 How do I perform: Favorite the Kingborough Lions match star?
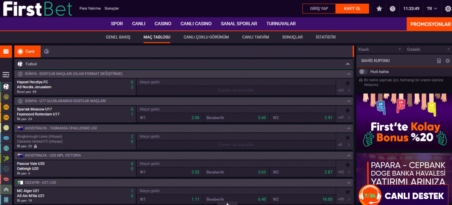click(x=347, y=137)
